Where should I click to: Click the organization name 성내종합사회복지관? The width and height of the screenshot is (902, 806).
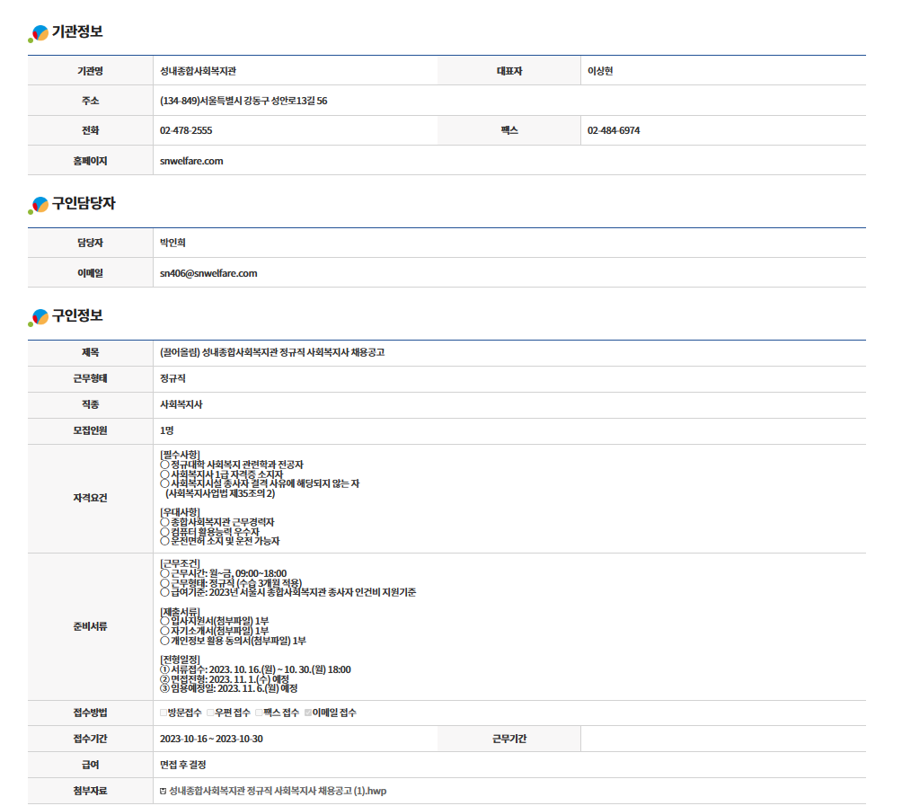[x=198, y=71]
